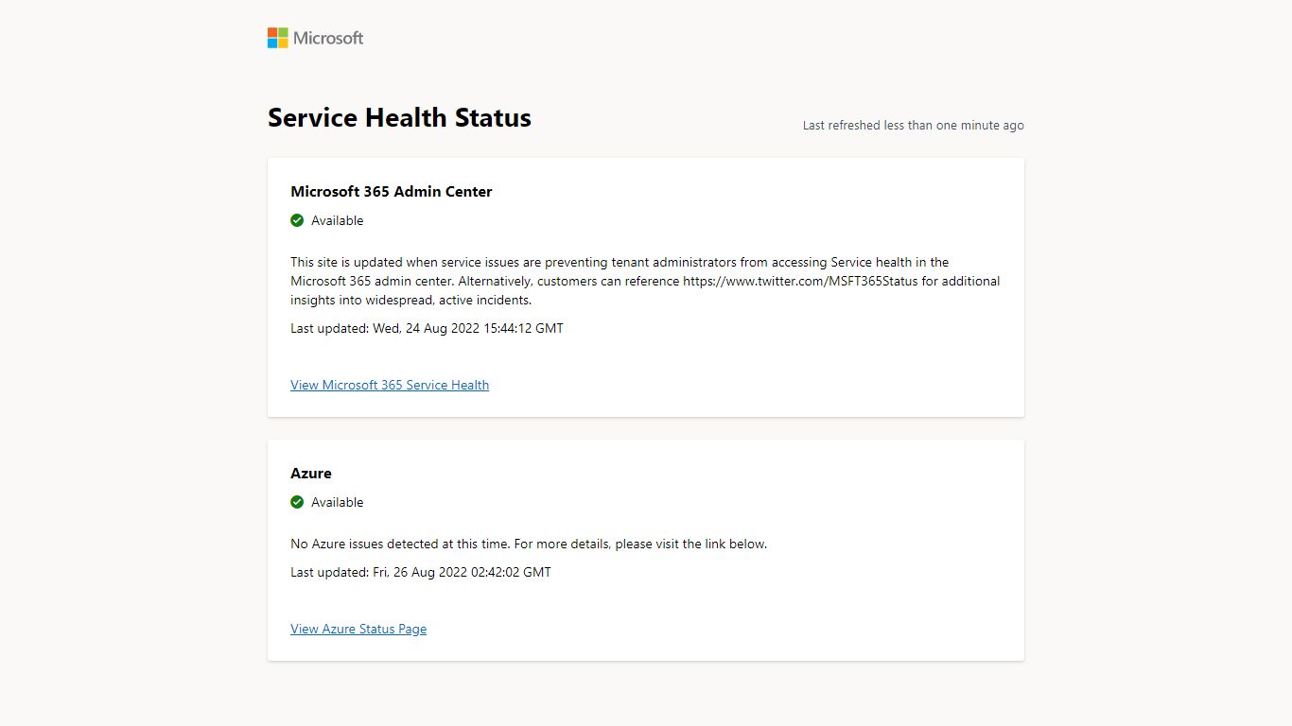Screen dimensions: 1292x726
Task: Click the Available status text under Microsoft 365 Admin Center
Action: pyautogui.click(x=338, y=220)
